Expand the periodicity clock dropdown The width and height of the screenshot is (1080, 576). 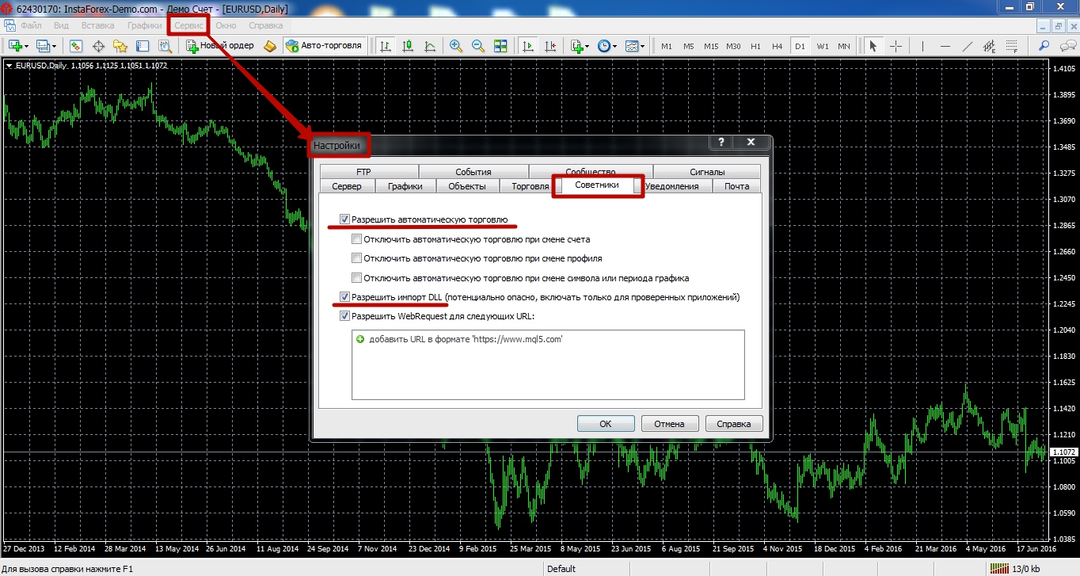tap(615, 47)
